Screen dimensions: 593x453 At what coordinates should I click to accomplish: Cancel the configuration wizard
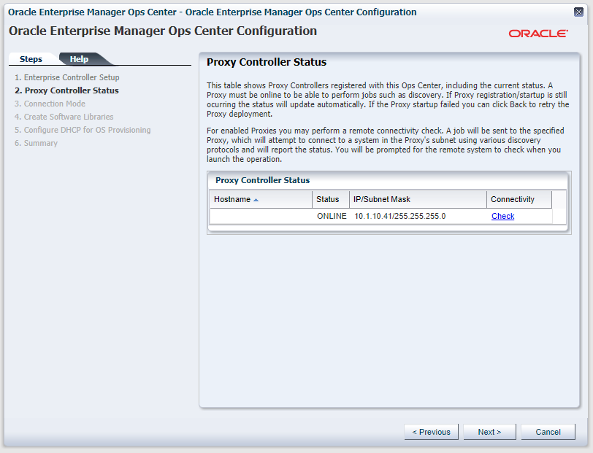[x=548, y=432]
